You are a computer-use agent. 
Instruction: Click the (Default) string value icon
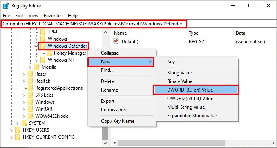pos(116,41)
